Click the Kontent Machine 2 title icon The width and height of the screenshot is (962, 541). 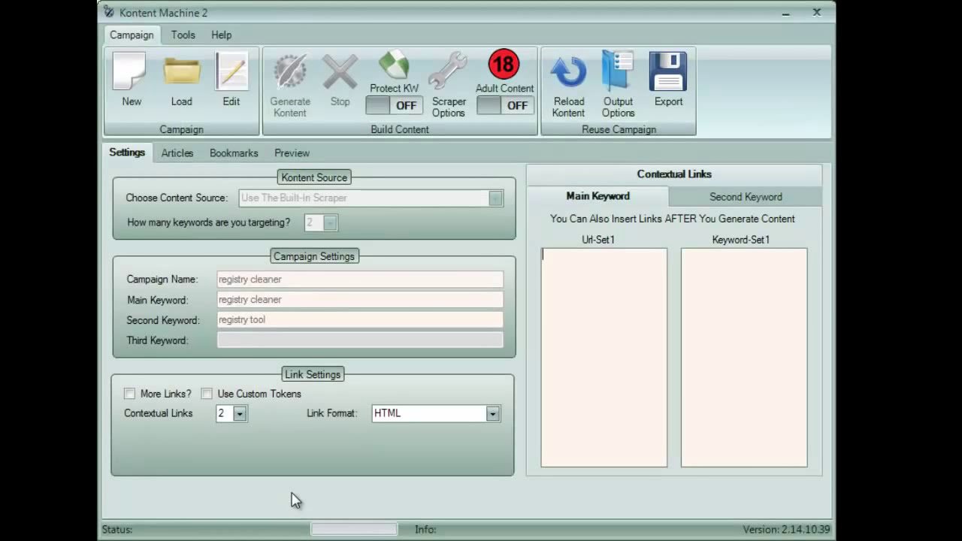click(x=109, y=12)
